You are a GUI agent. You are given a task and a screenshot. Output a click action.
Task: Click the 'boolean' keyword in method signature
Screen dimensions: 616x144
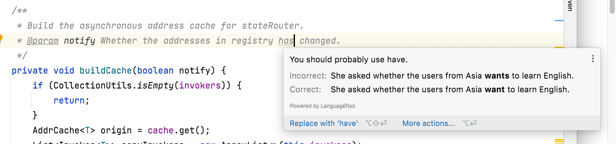155,70
